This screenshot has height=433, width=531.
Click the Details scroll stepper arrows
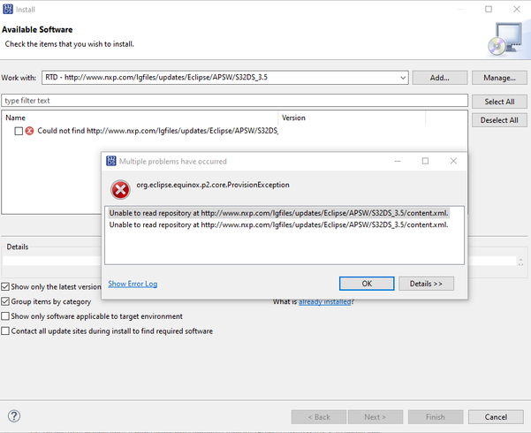[x=521, y=262]
